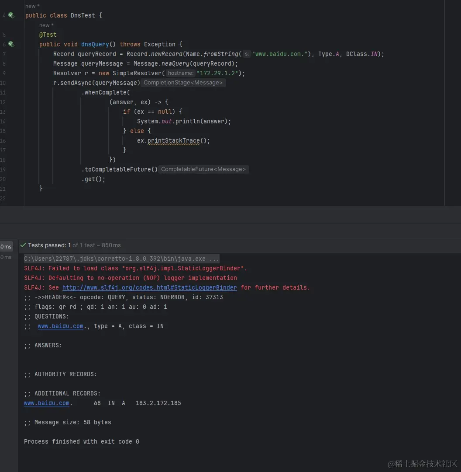The height and width of the screenshot is (472, 461).
Task: Click the "new *" hint above class declaration
Action: [x=32, y=6]
